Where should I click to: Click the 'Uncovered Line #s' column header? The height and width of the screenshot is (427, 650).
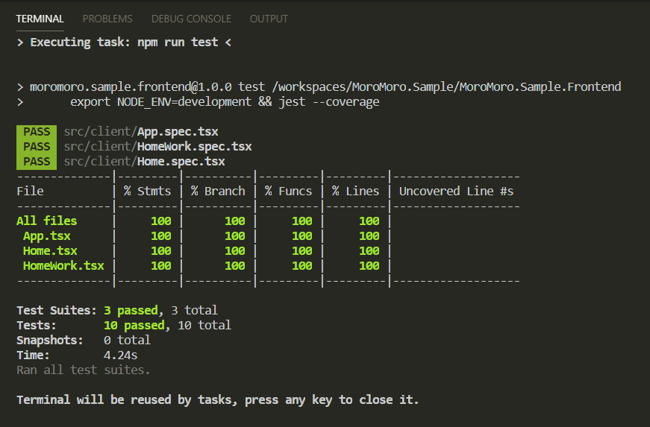(456, 192)
